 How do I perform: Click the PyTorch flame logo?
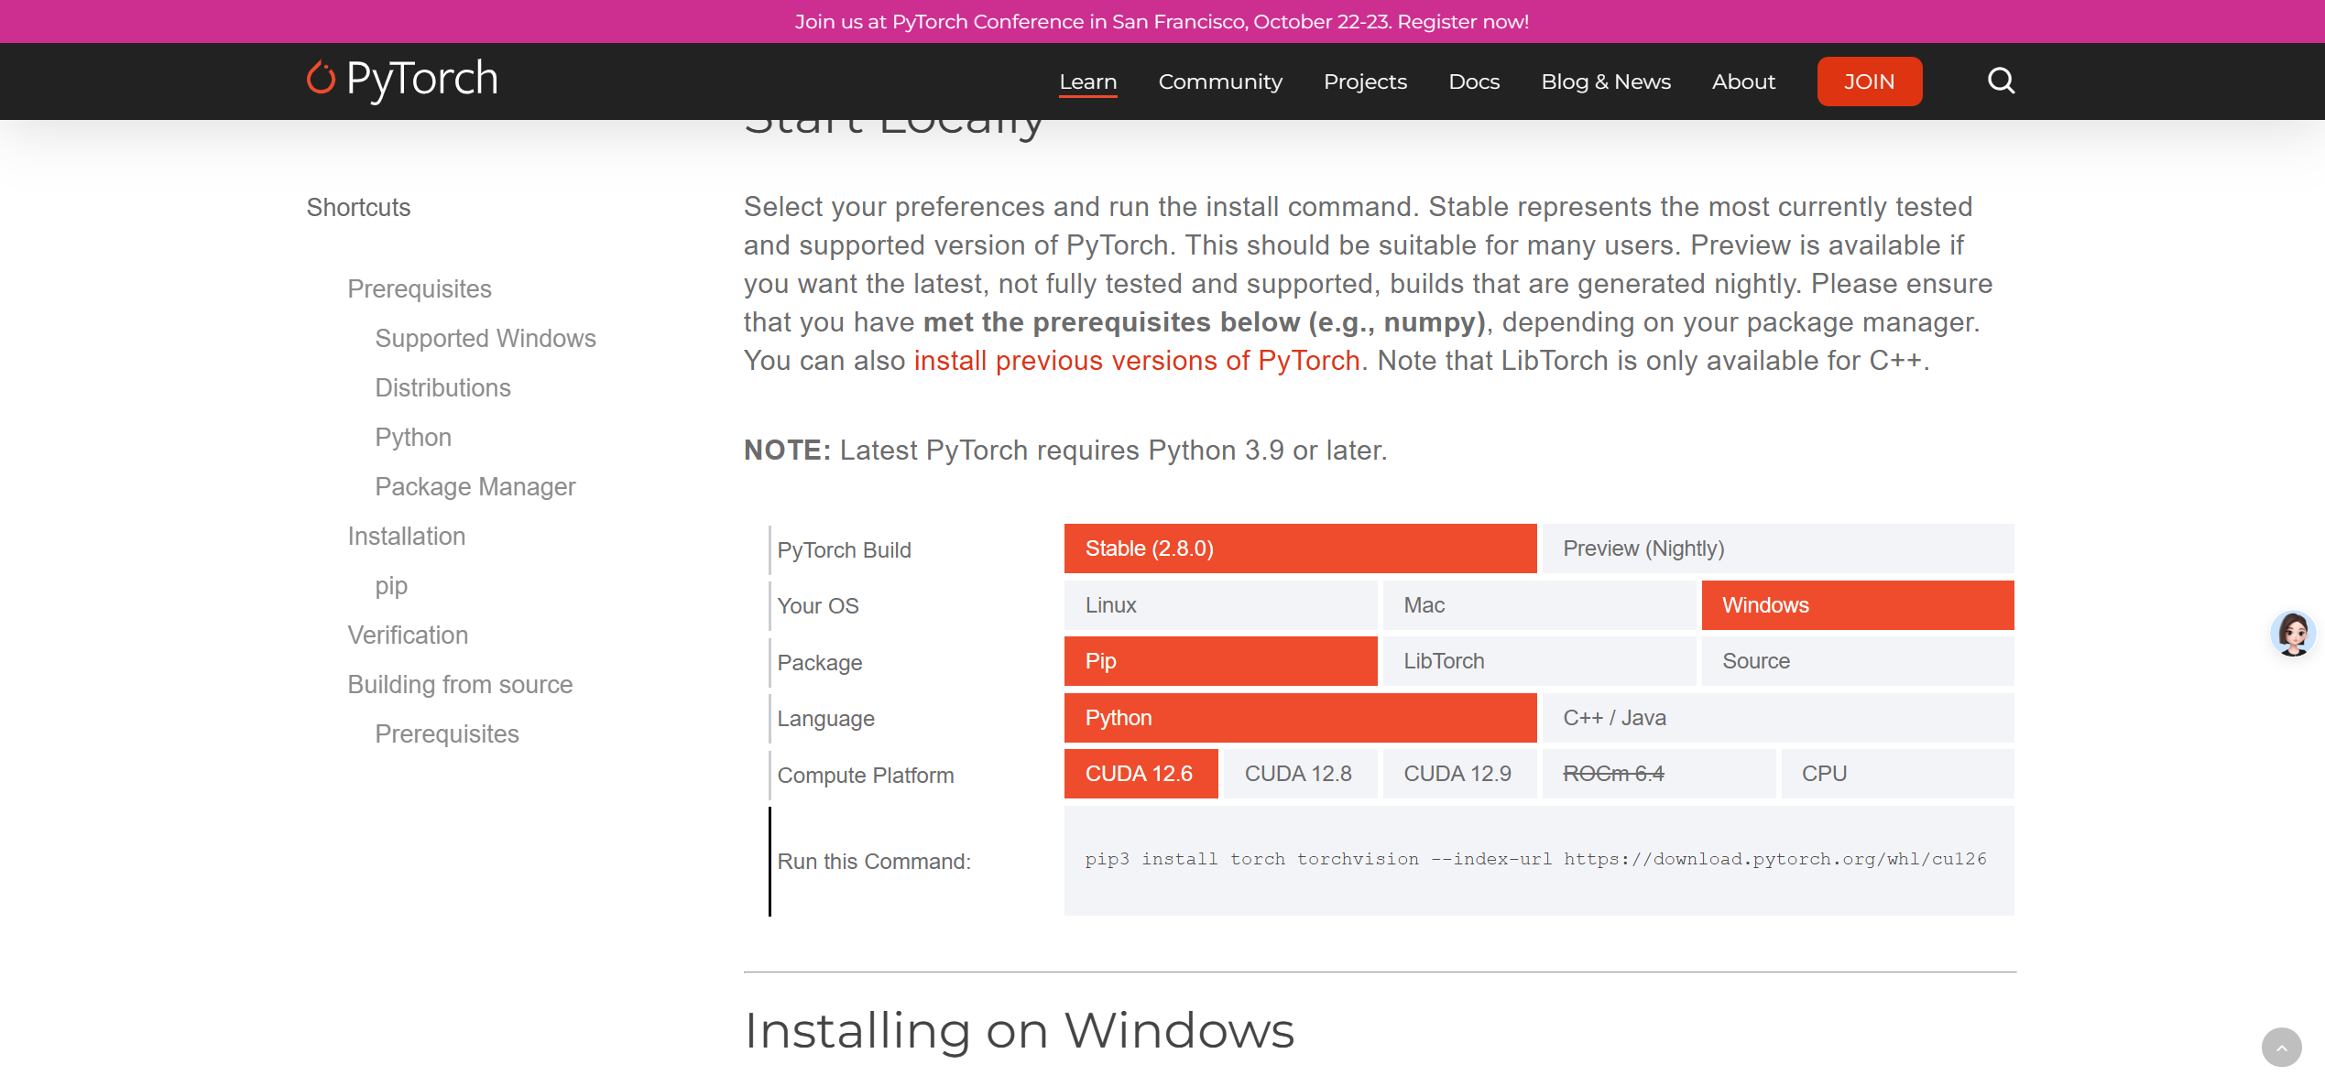(x=321, y=79)
